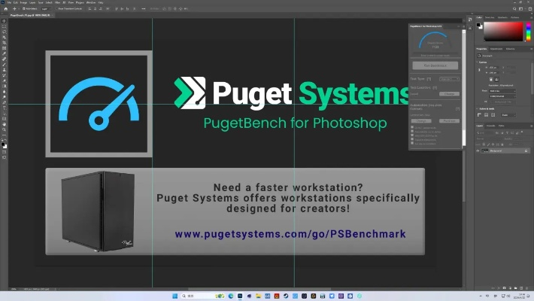
Task: Click the Change button for Test Location
Action: [448, 93]
